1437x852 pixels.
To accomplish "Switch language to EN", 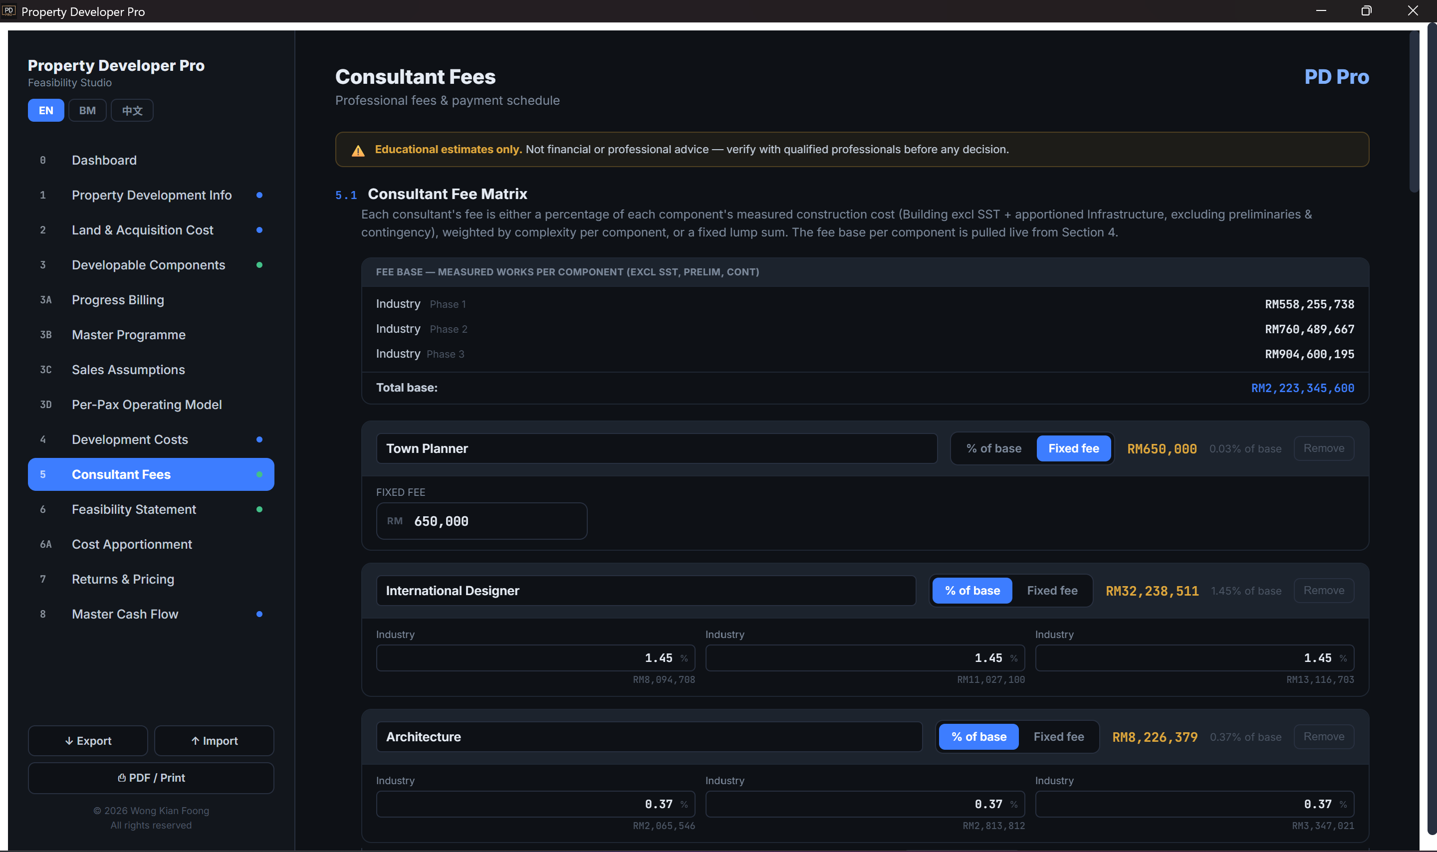I will (x=46, y=110).
